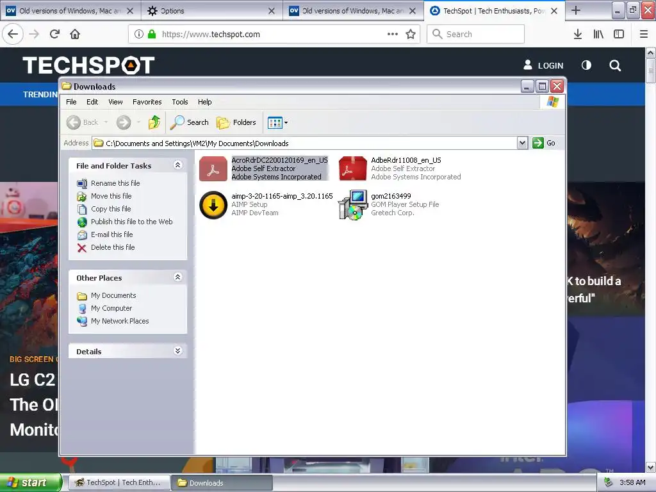Click the Explorer Back arrow icon
Image resolution: width=656 pixels, height=492 pixels.
(x=73, y=122)
